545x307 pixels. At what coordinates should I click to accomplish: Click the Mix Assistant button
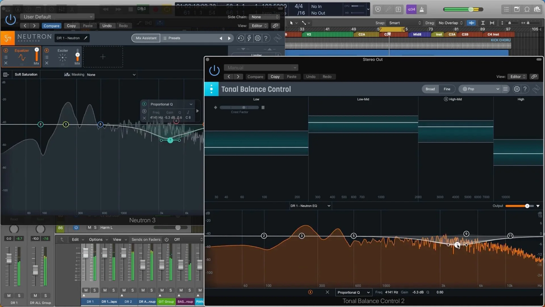[146, 38]
